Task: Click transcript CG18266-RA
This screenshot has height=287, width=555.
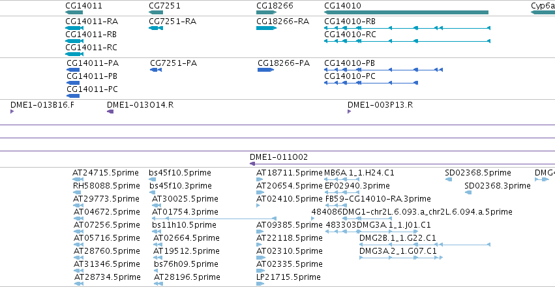Action: (282, 22)
